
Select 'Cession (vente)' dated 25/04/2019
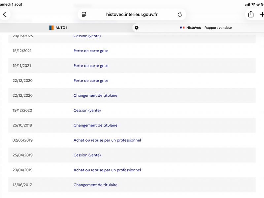(87, 155)
